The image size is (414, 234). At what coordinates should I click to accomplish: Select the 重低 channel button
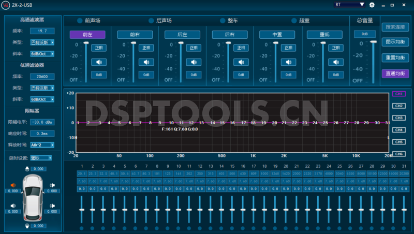324,35
